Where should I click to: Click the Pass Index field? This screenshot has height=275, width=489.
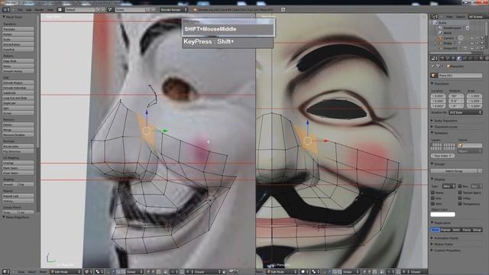coord(442,156)
